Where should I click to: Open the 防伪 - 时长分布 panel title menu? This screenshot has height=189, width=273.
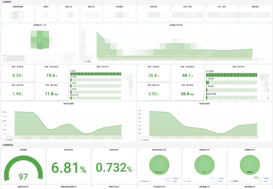102,67
